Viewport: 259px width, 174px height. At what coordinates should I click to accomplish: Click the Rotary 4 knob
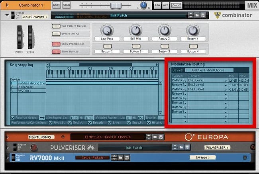pyautogui.click(x=193, y=31)
